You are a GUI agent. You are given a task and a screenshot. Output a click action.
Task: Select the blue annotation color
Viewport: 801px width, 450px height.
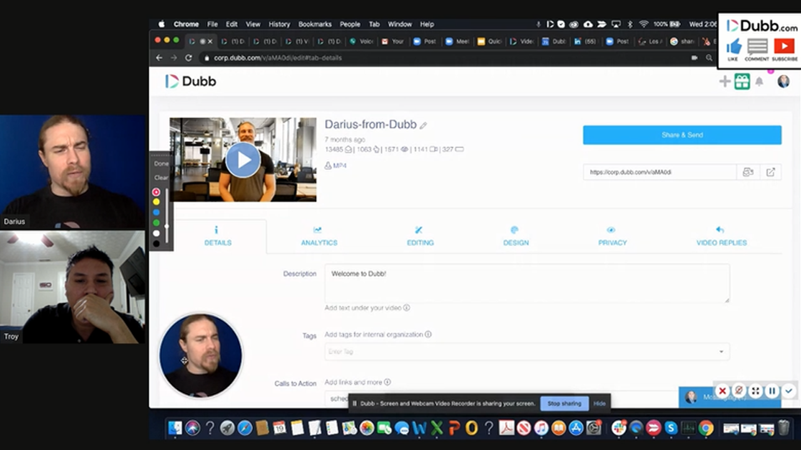[x=156, y=212]
